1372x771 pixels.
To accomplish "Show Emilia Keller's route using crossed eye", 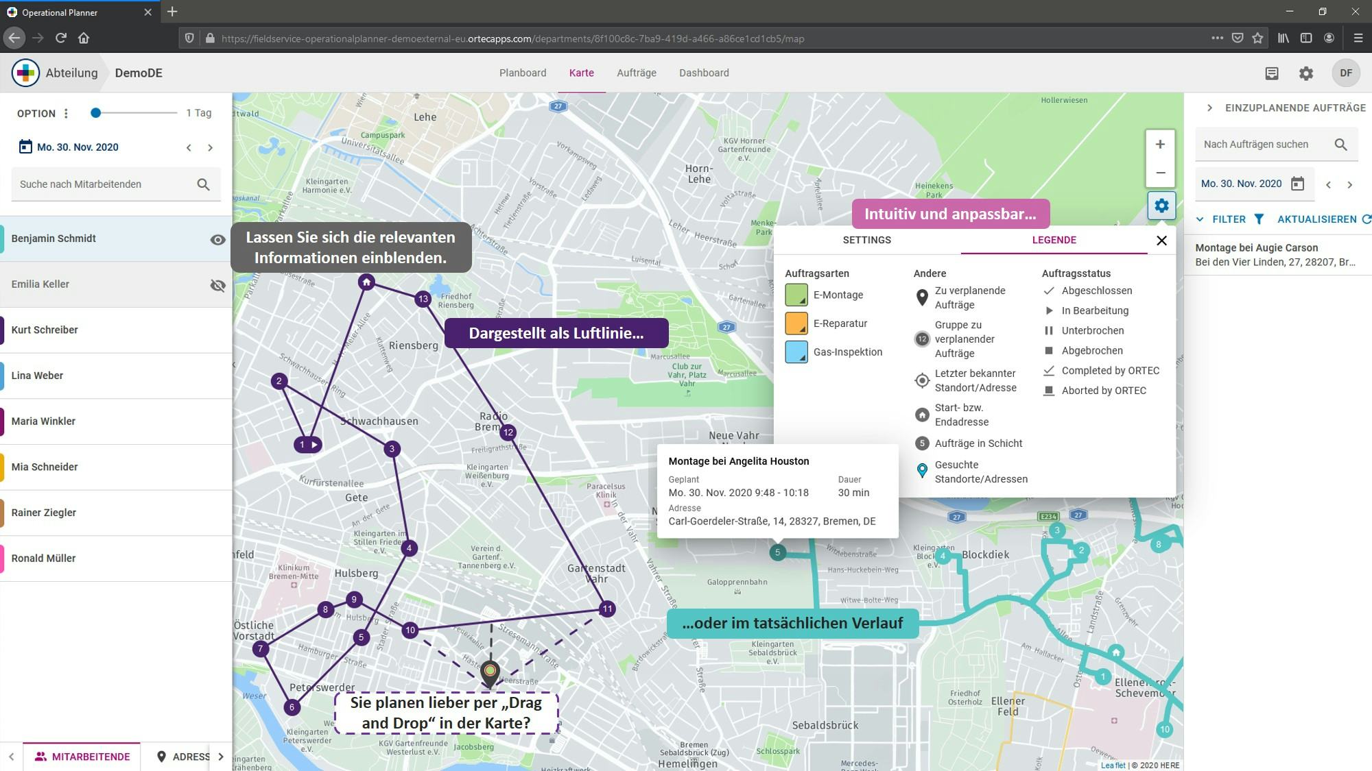I will click(x=217, y=285).
